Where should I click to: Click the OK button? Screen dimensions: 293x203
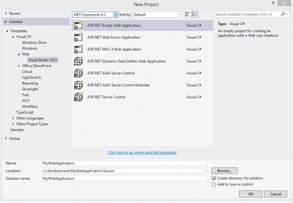(x=251, y=194)
